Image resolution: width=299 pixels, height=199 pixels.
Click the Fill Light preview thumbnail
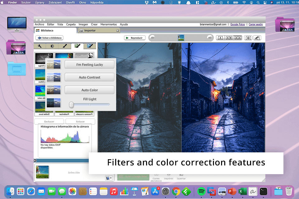click(x=54, y=103)
